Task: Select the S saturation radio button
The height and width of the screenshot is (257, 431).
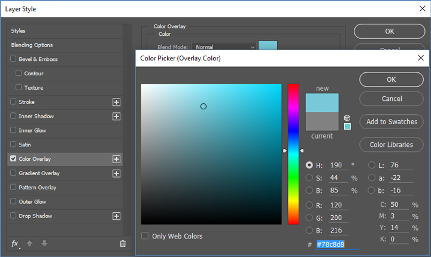Action: [x=309, y=178]
